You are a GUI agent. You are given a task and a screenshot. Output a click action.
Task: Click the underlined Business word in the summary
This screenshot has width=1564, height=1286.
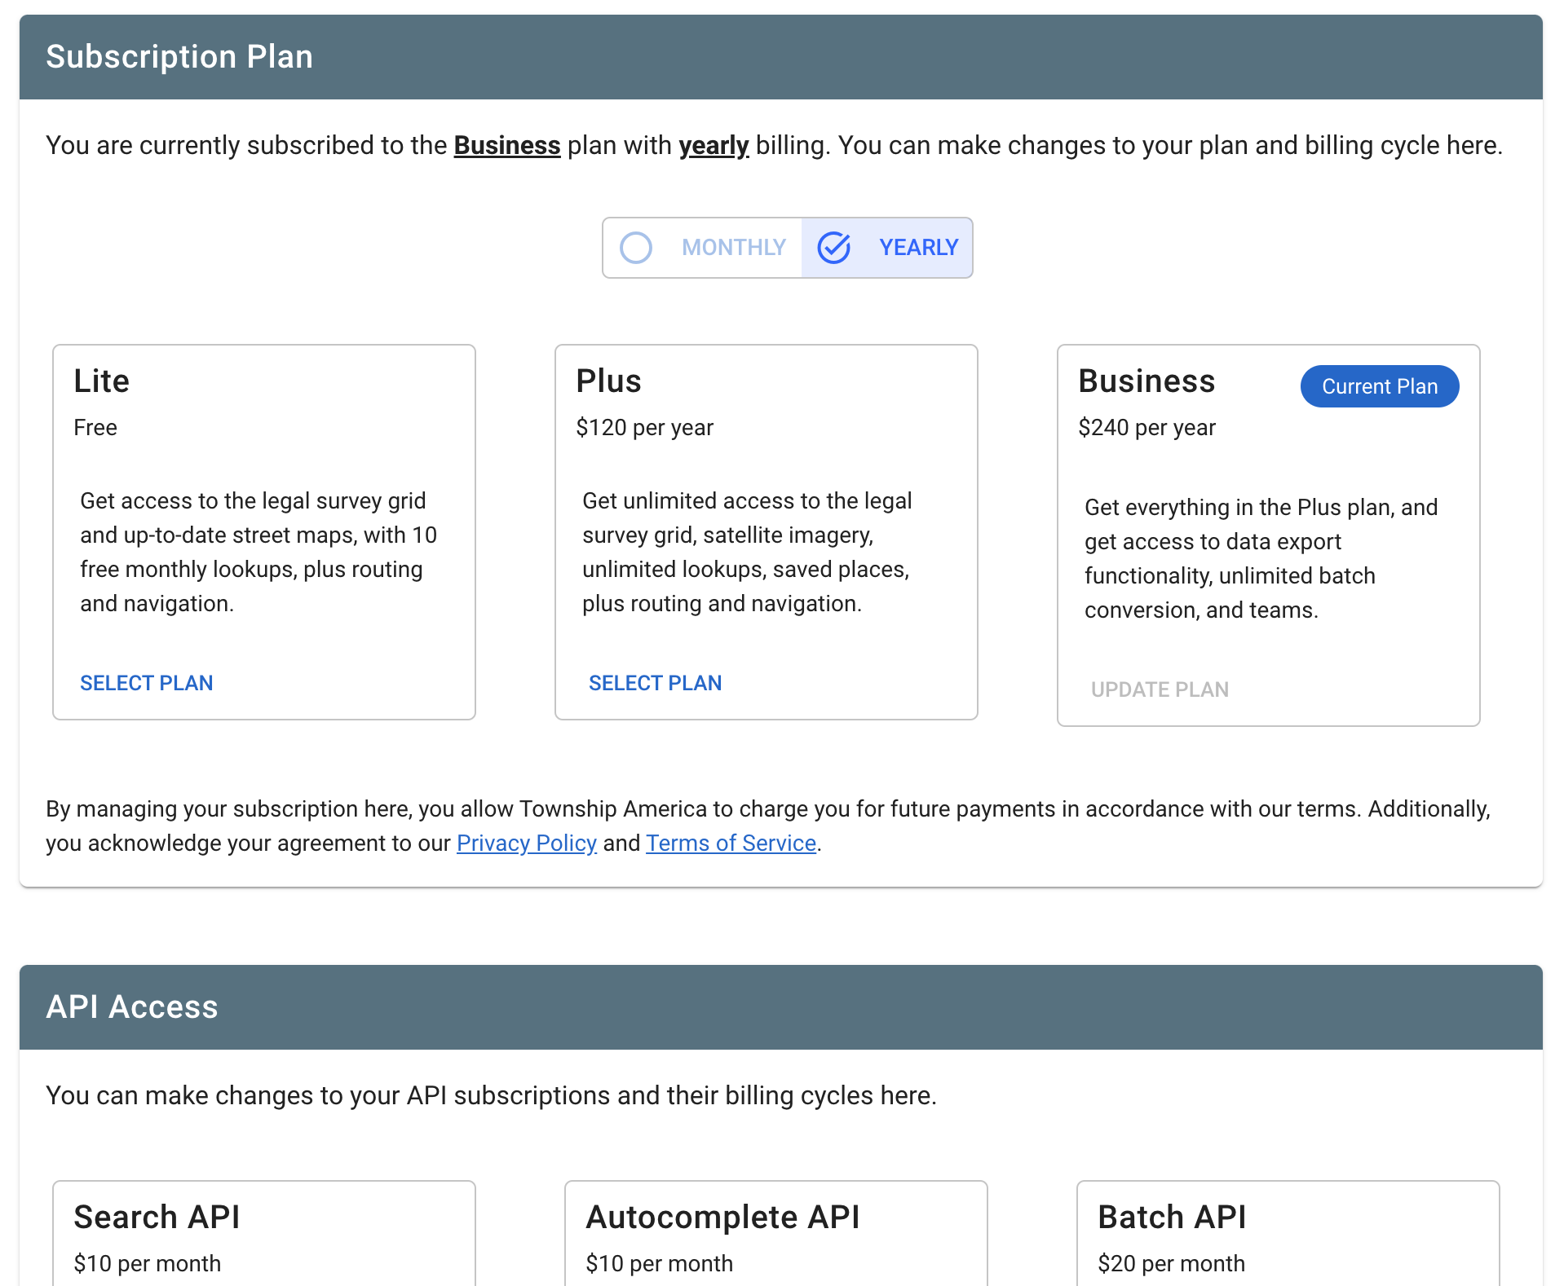pyautogui.click(x=507, y=145)
